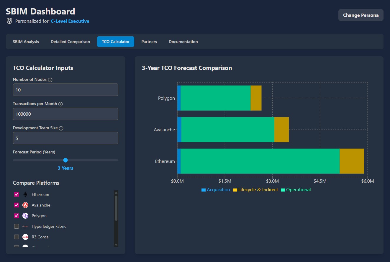Uncheck the Ethereum platform checkbox
This screenshot has width=390, height=262.
point(17,194)
